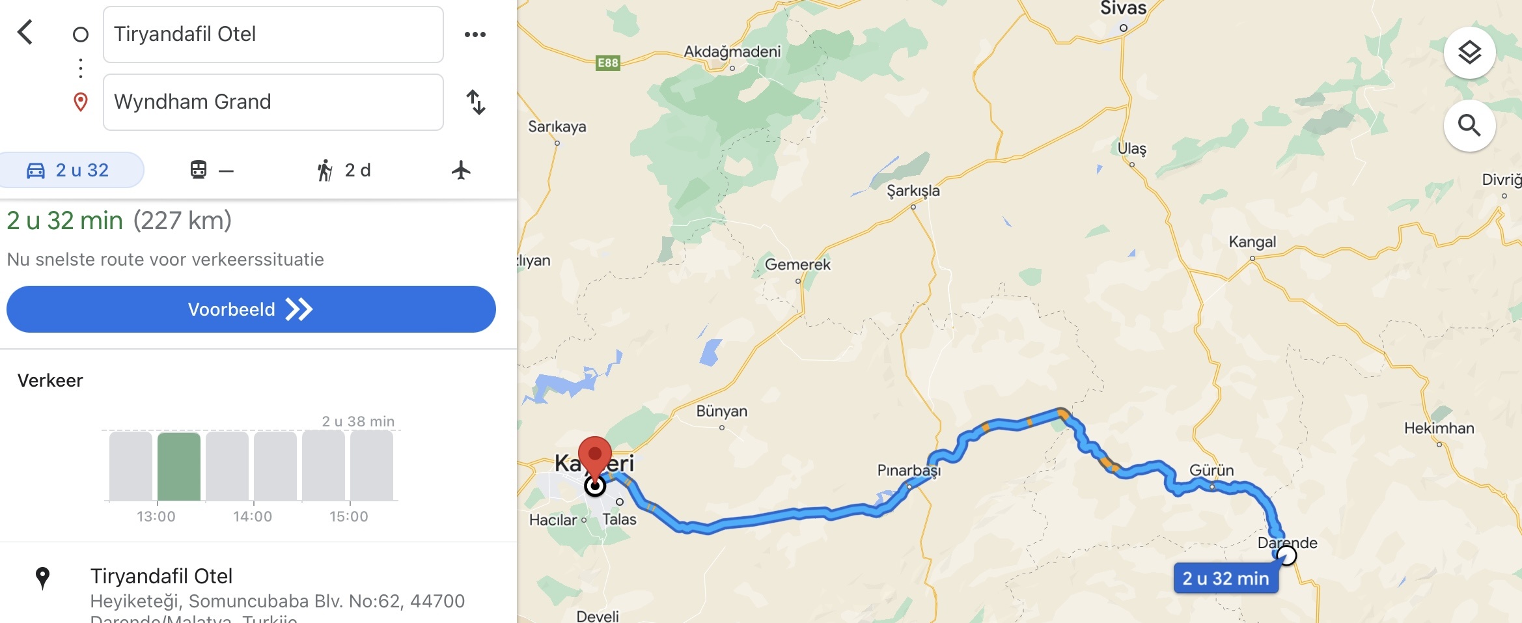1522x623 pixels.
Task: Start the Voorbeeld route preview
Action: (x=251, y=309)
